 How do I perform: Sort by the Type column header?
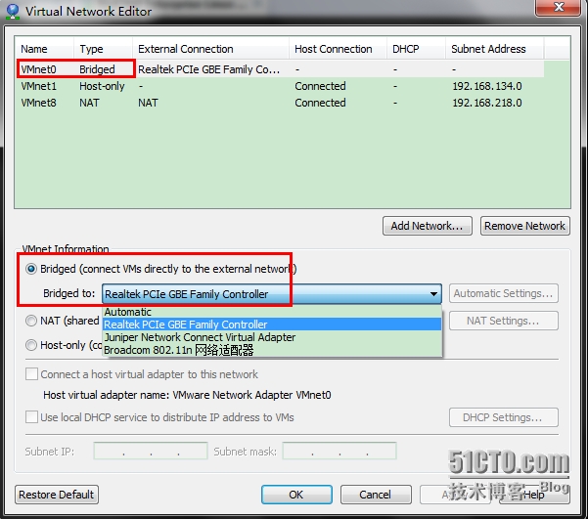[x=103, y=49]
